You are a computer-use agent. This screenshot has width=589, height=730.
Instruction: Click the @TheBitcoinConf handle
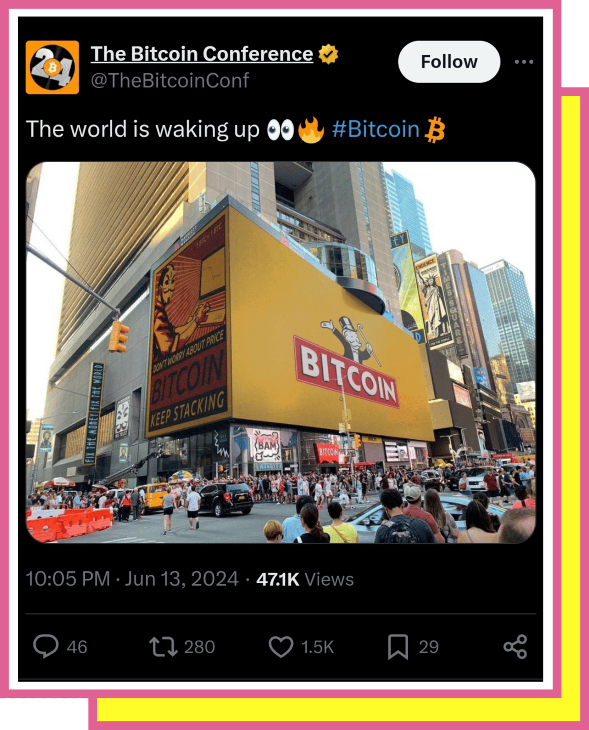point(170,81)
